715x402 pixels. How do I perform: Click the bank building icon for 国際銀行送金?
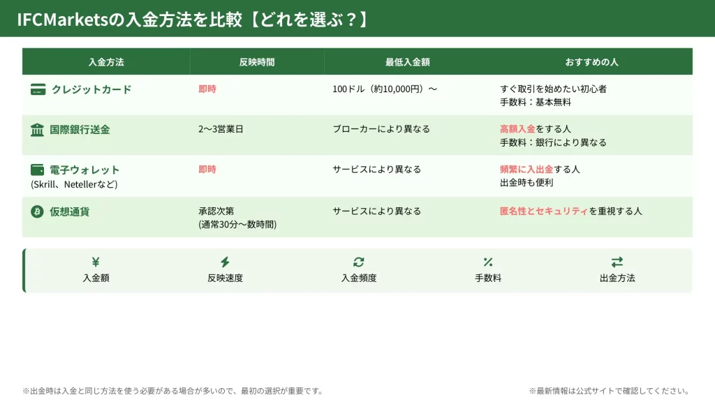click(37, 130)
